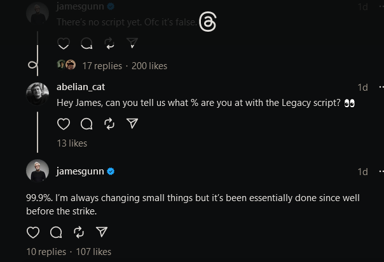Viewport: 384px width, 262px height.
Task: Repost abelian_cat's question about Legacy script
Action: (x=109, y=124)
